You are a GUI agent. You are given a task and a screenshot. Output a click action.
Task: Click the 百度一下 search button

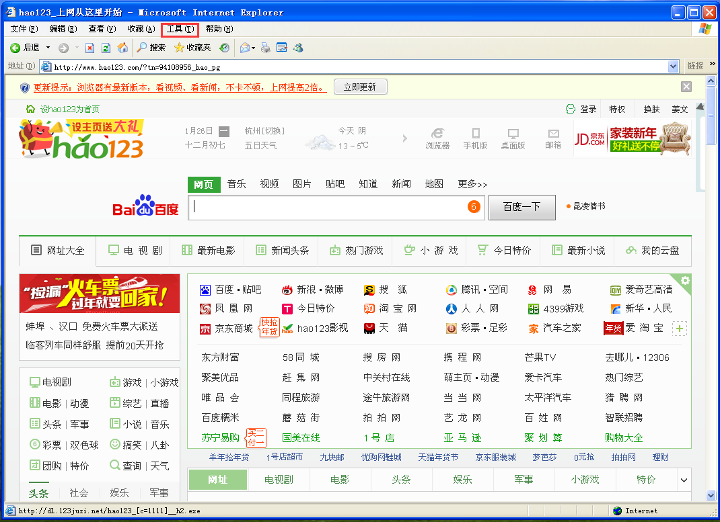click(522, 207)
